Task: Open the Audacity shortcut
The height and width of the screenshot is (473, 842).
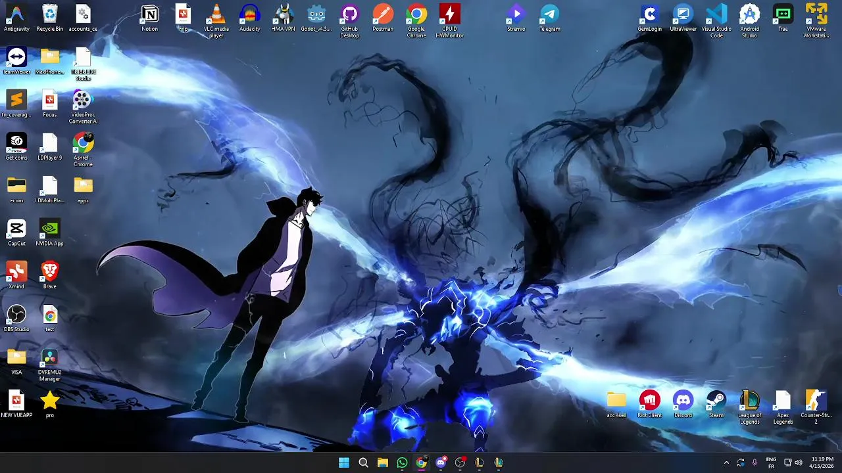Action: [x=249, y=18]
